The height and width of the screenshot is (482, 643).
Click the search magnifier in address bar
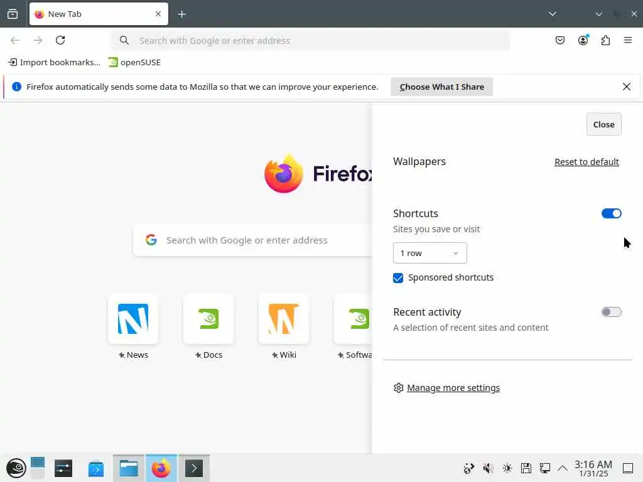coord(124,40)
